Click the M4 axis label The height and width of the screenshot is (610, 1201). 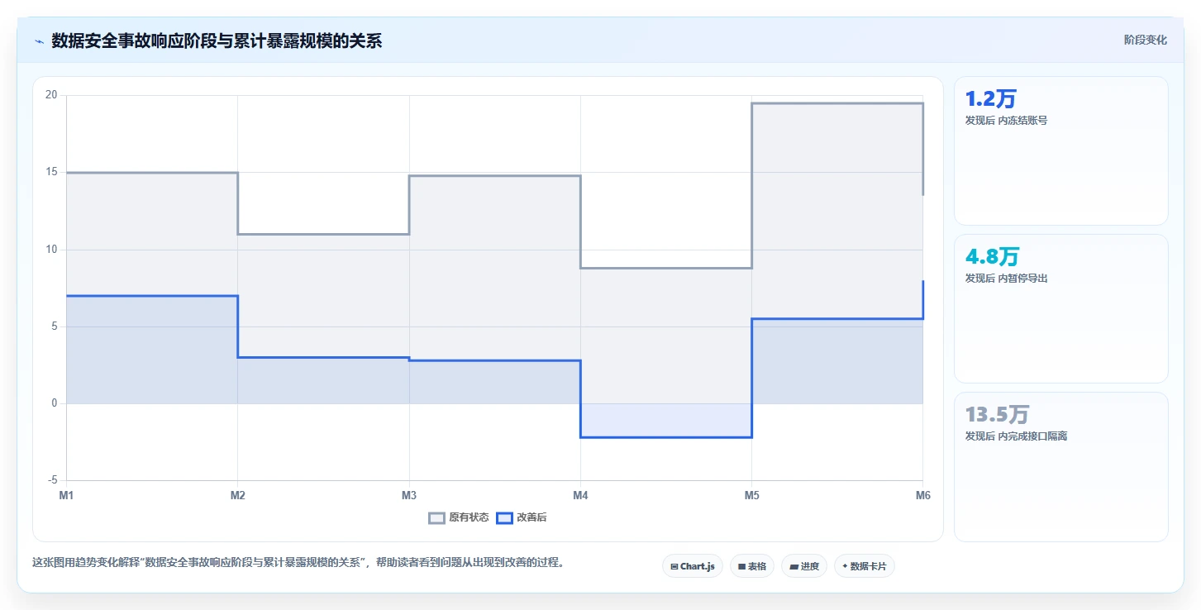(x=580, y=496)
